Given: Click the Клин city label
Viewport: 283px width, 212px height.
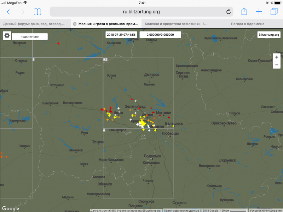Looking at the screenshot, I should (x=111, y=75).
